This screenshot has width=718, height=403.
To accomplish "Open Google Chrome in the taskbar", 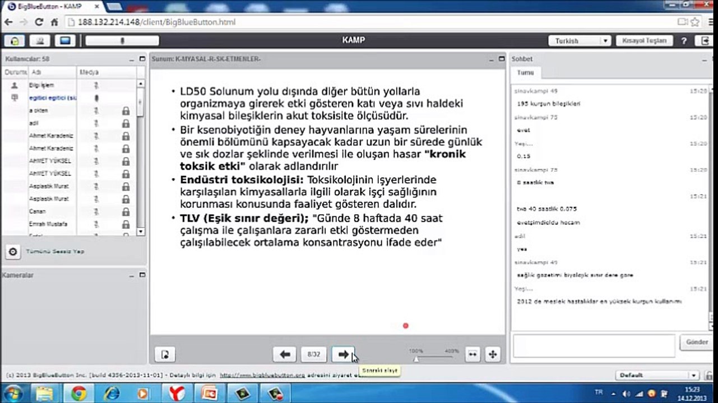I will point(79,393).
